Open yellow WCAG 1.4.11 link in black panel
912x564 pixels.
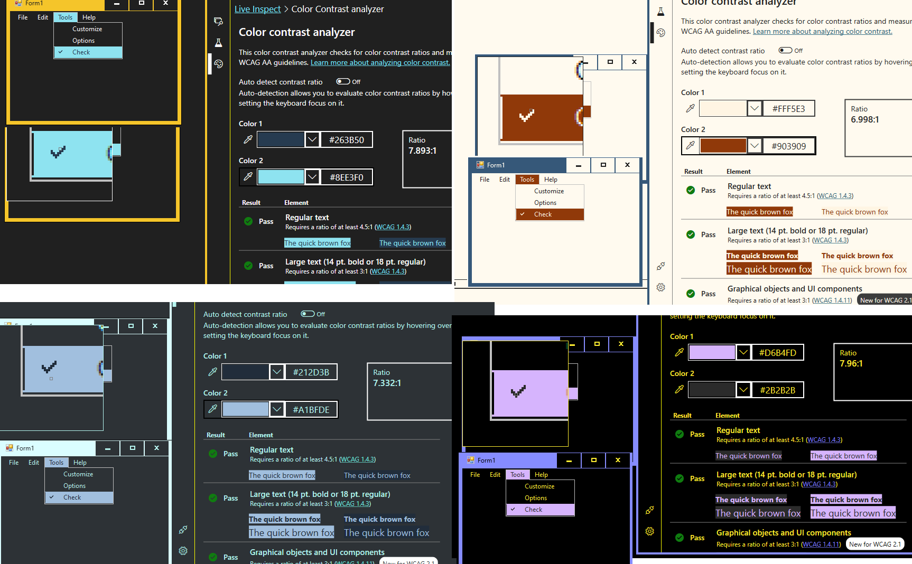(821, 544)
